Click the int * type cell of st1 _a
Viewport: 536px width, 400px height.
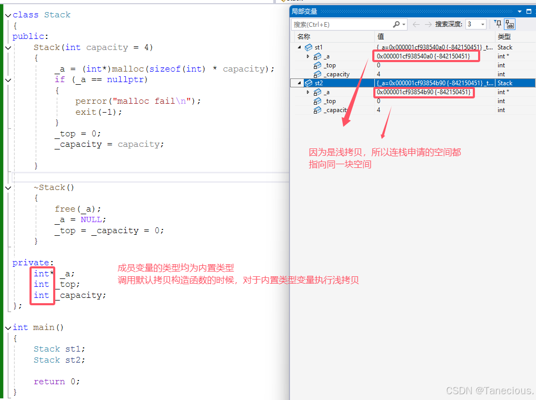coord(503,56)
